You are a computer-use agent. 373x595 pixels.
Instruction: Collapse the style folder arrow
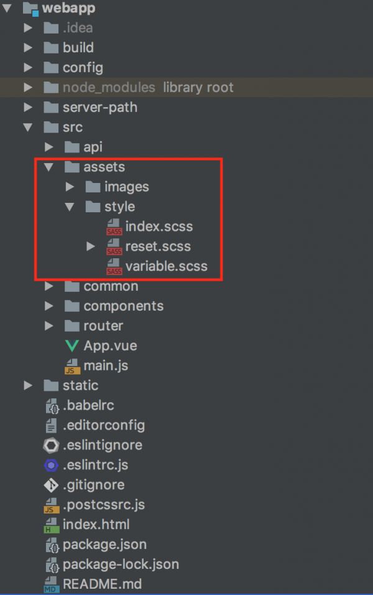(x=70, y=207)
